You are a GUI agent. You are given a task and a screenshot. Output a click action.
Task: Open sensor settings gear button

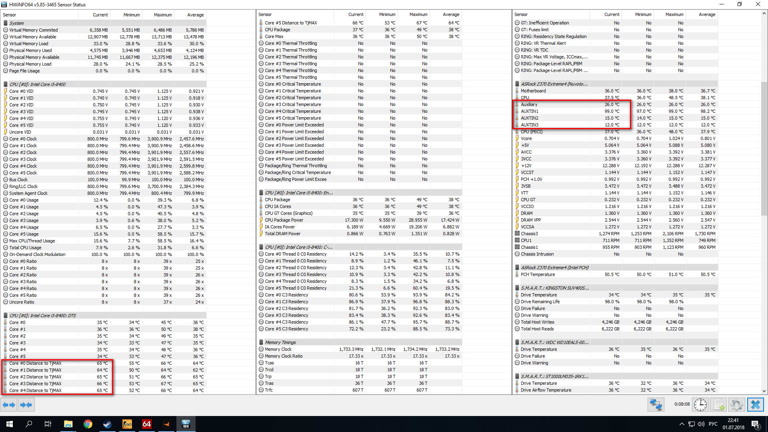[x=736, y=405]
